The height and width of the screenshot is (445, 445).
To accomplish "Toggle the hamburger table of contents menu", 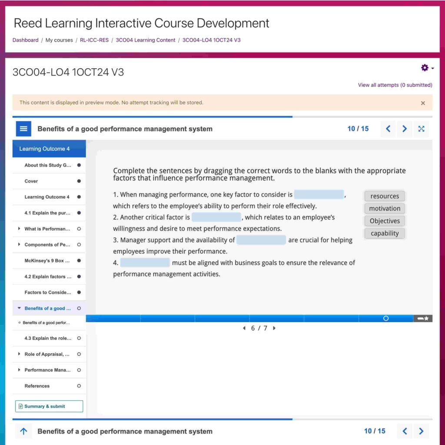I will pos(24,129).
